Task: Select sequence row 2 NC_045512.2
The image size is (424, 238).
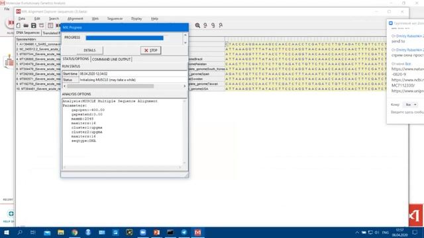Action: (38, 49)
